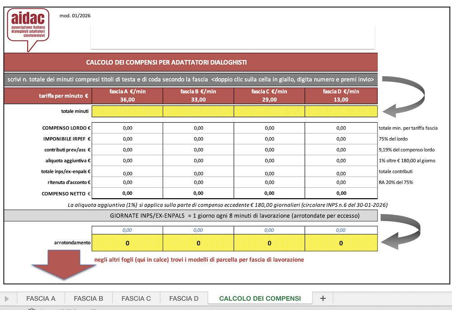Go to the FASCIA C sheet tab

pyautogui.click(x=136, y=298)
